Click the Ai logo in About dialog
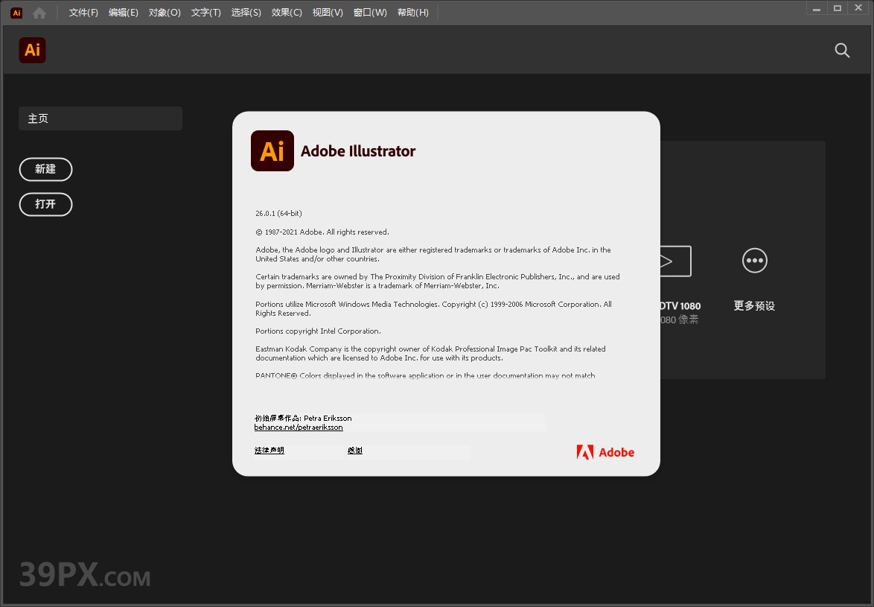 [x=272, y=150]
